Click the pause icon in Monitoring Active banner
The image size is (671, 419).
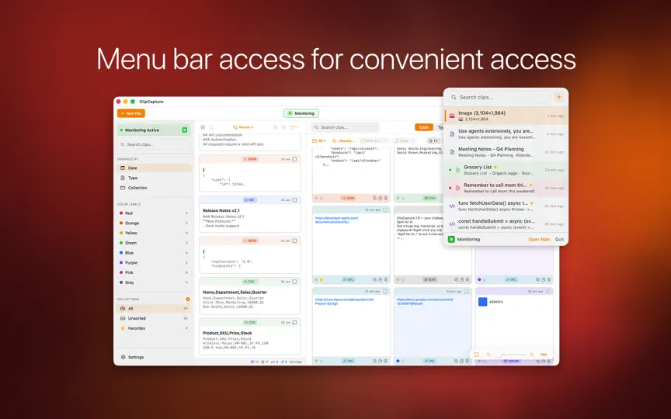pos(184,130)
